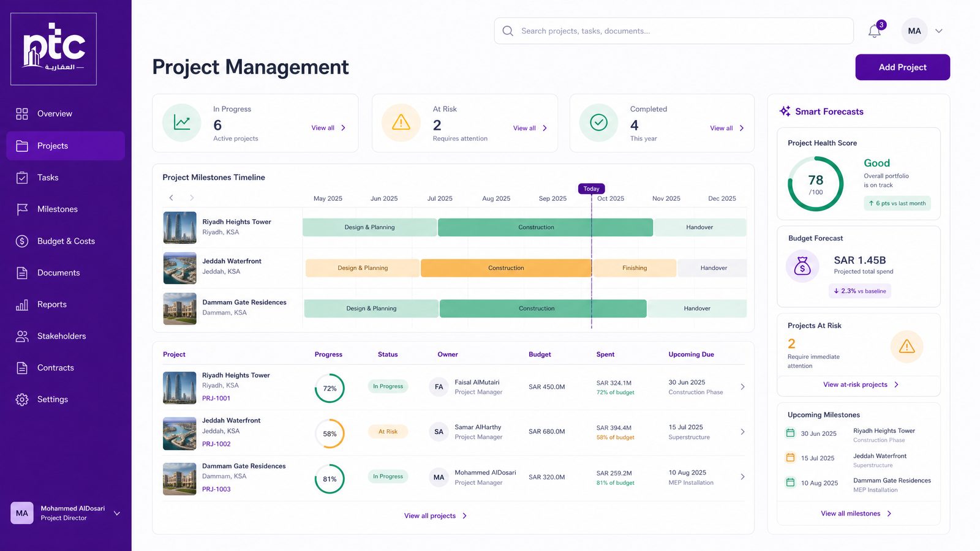This screenshot has height=551, width=980.
Task: View all In Progress projects
Action: coord(328,128)
